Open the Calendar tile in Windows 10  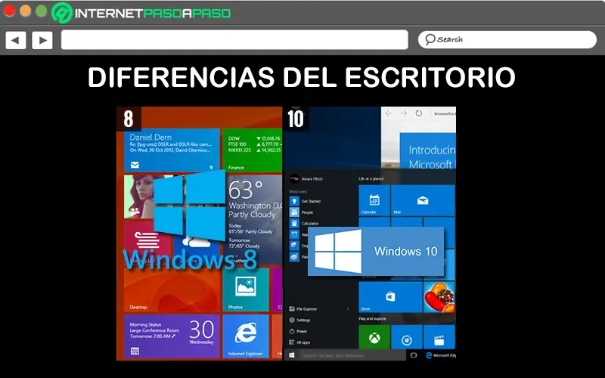point(374,200)
